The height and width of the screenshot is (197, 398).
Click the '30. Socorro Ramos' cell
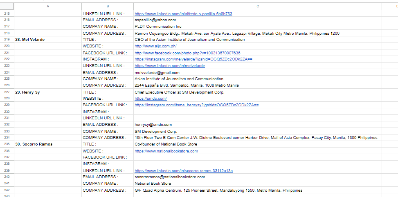pyautogui.click(x=48, y=144)
